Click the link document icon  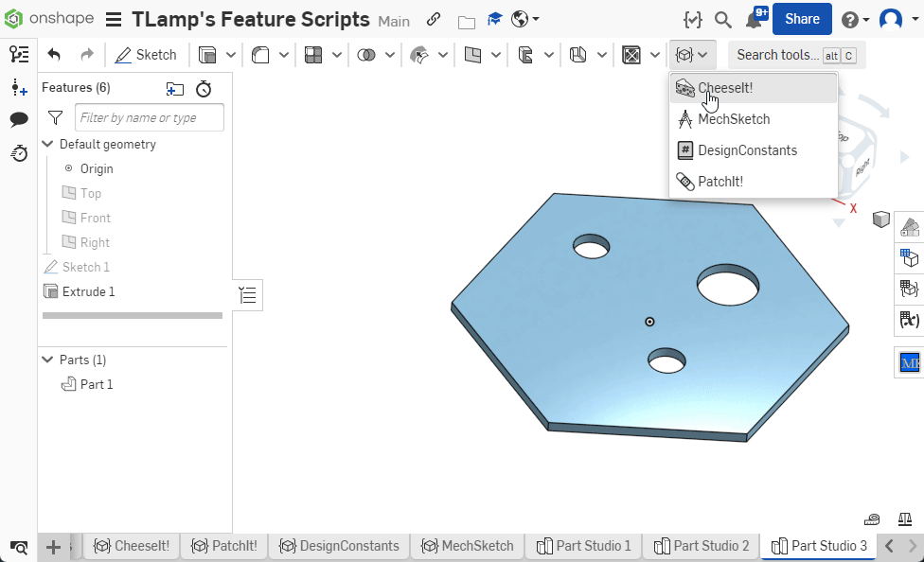(x=434, y=20)
